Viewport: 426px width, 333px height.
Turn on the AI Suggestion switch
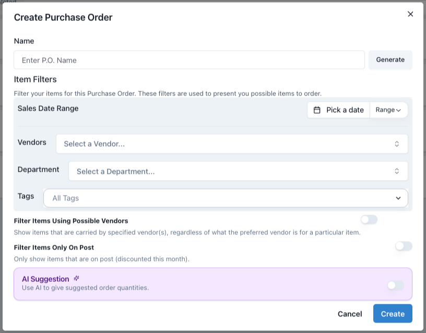click(x=395, y=285)
